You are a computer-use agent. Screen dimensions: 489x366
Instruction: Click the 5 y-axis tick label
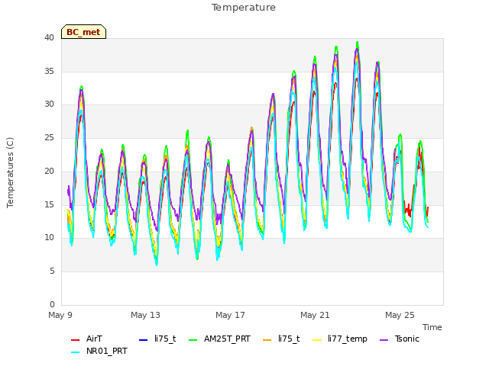point(52,271)
